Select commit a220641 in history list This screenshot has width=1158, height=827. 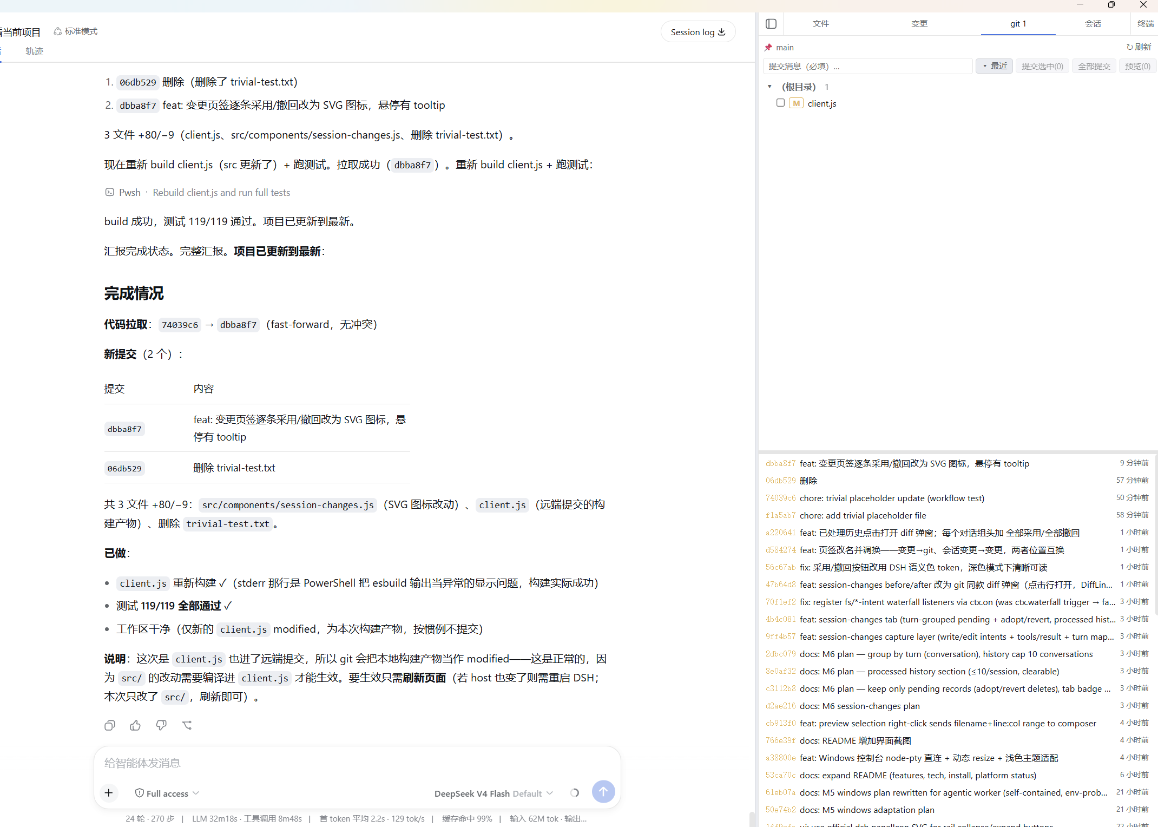pos(957,533)
